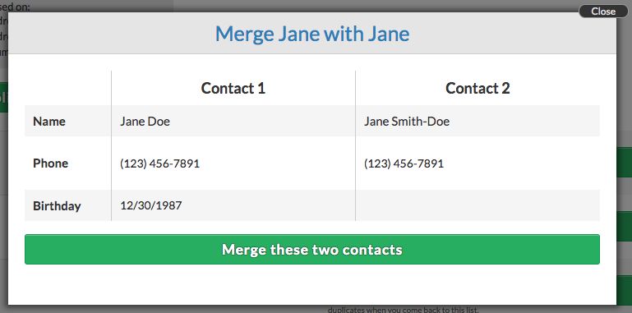Click blank area below the merge button

point(312,284)
